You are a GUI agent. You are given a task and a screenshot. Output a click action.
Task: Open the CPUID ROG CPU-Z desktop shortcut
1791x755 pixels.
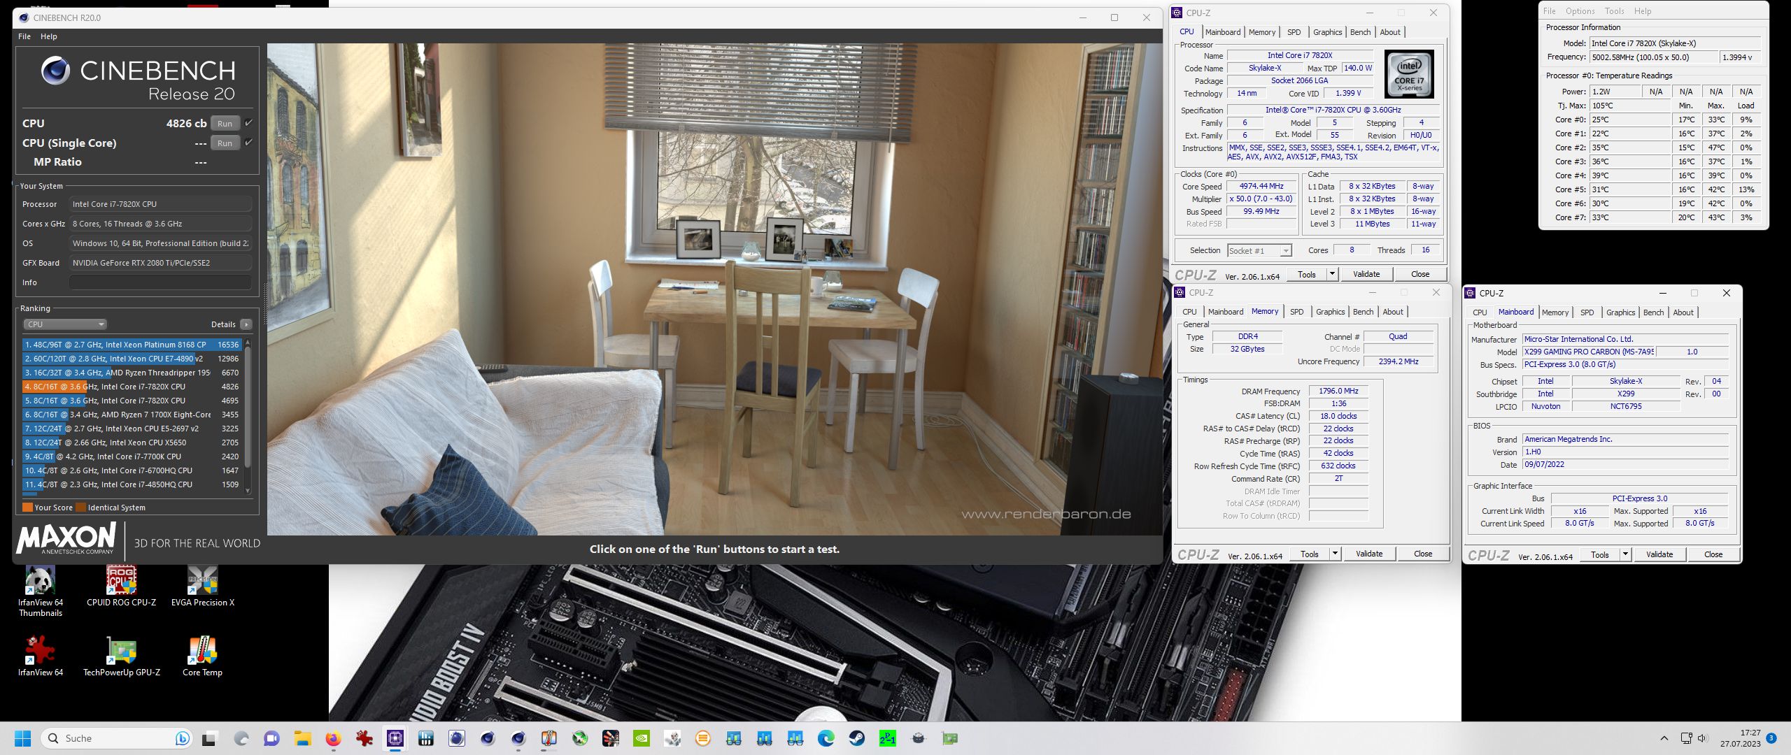121,587
